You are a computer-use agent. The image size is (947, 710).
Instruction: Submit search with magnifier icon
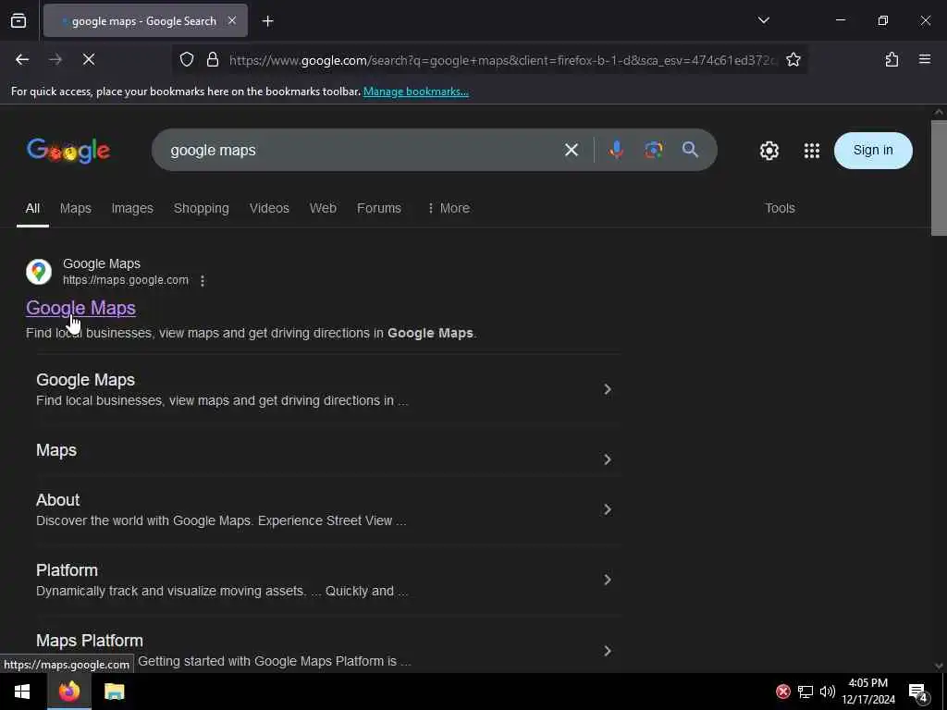(x=690, y=150)
